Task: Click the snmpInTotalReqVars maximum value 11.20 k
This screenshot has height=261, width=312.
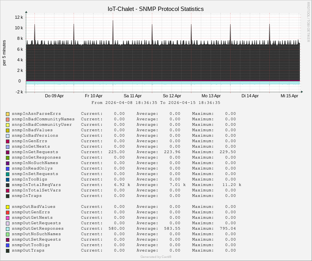Action: coord(230,185)
